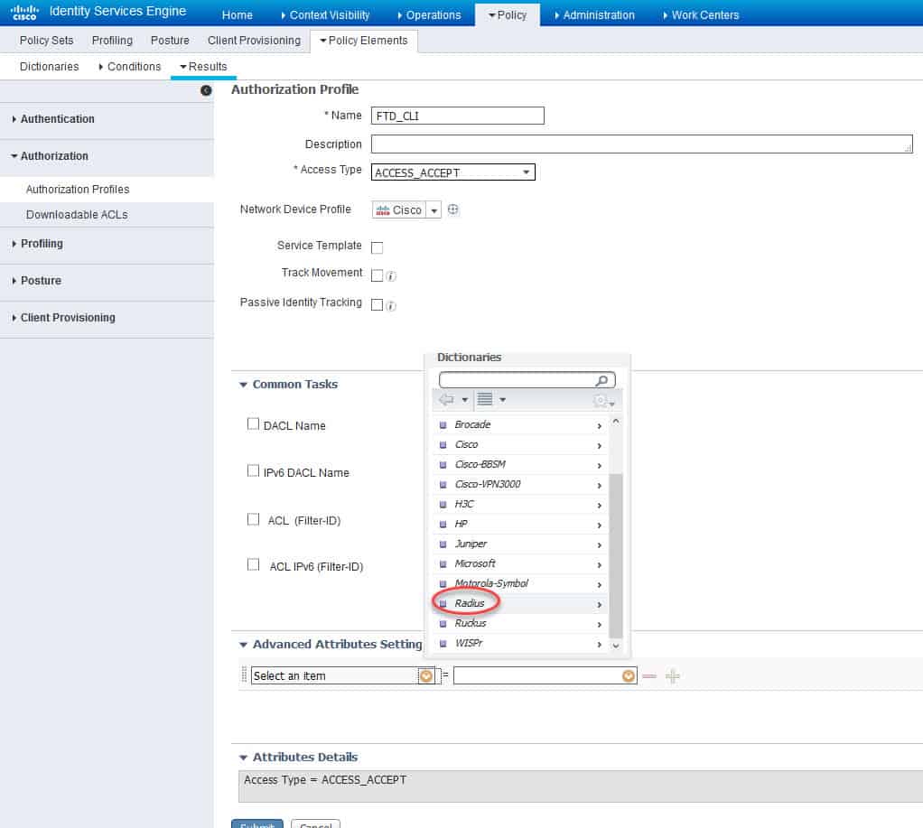Collapse Advanced Attributes Settings section
This screenshot has height=828, width=923.
[243, 645]
